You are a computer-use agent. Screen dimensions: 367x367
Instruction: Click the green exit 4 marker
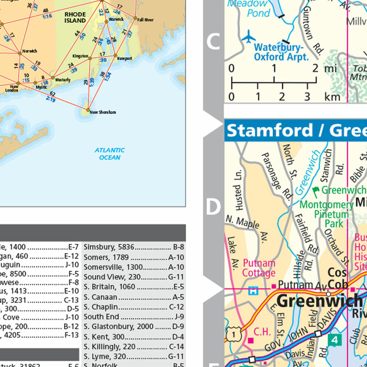(x=334, y=340)
